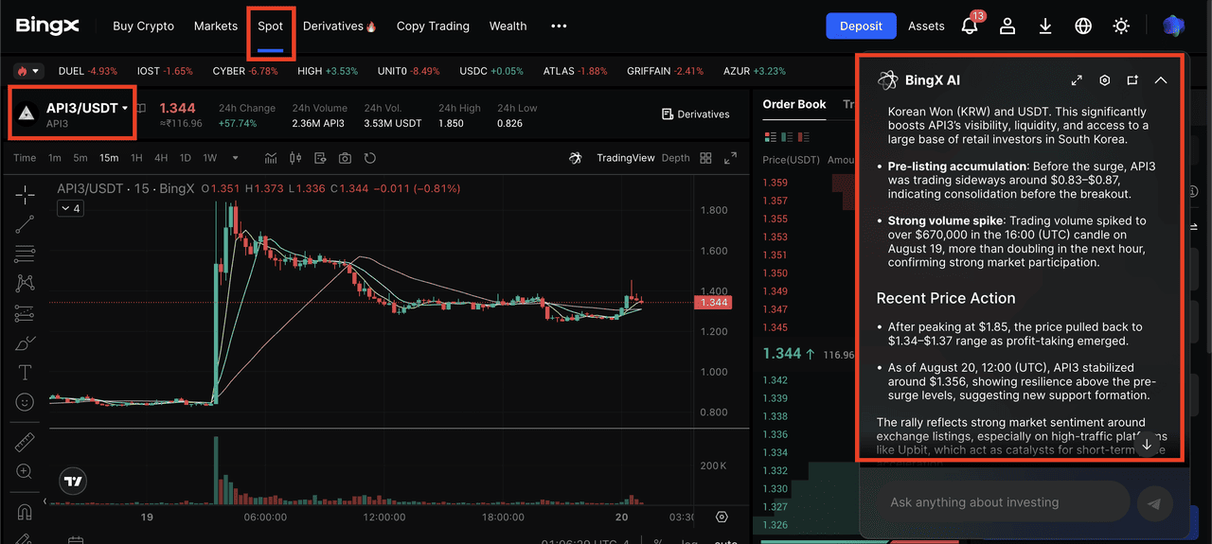Pick the ruler measure tool

coord(25,442)
